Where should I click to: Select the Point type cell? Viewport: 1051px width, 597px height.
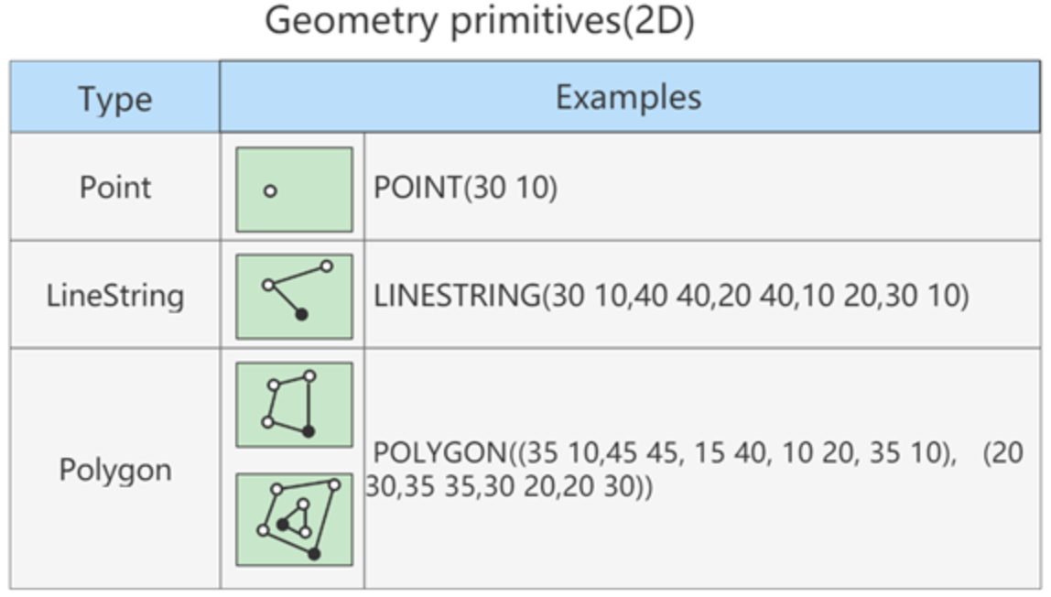coord(115,187)
